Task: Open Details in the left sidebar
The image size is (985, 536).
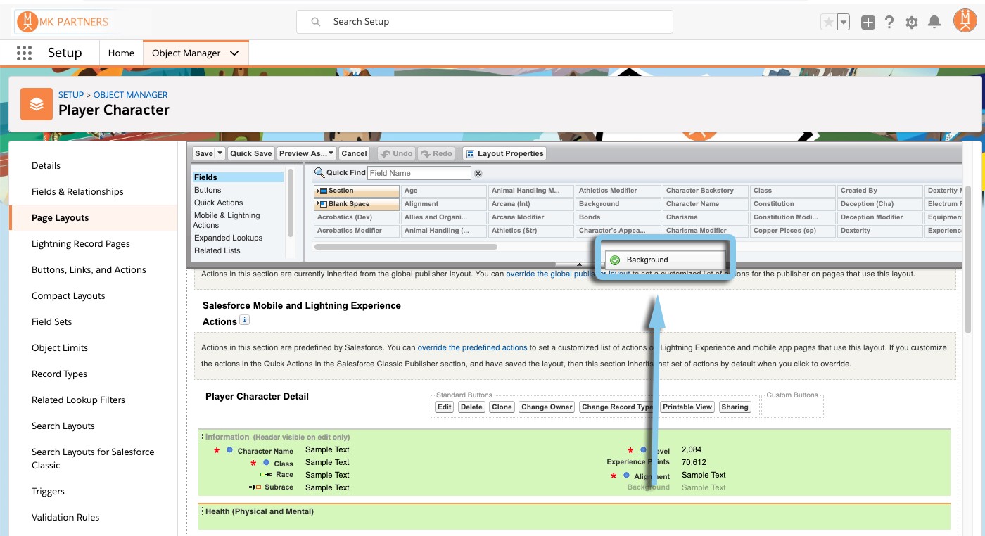Action: (46, 166)
